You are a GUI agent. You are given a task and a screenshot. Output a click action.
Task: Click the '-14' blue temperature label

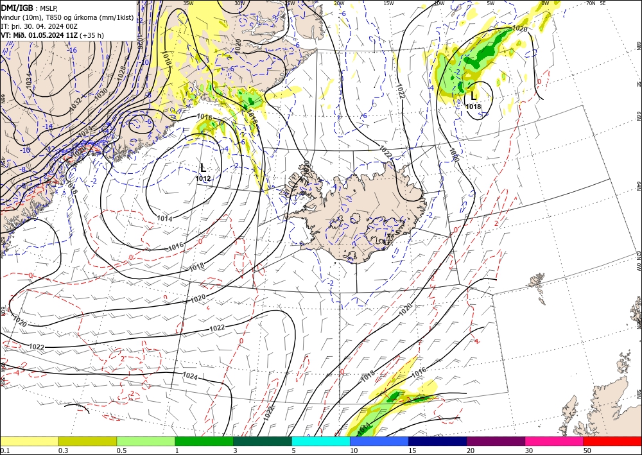[48, 126]
